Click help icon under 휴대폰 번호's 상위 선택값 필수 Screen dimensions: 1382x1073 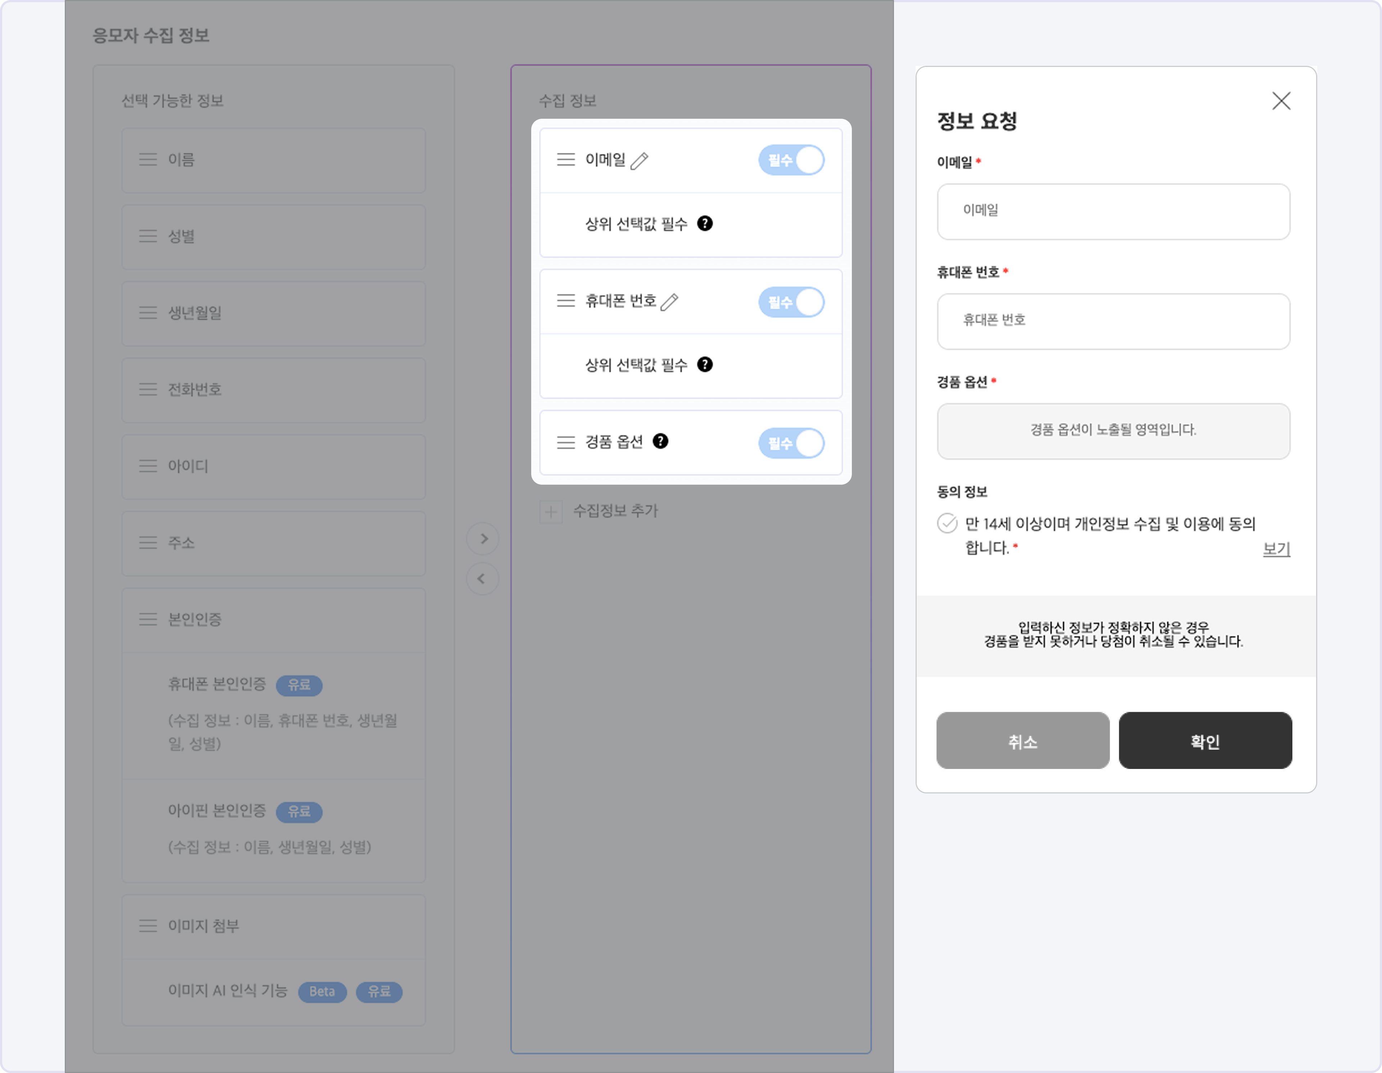pos(704,365)
